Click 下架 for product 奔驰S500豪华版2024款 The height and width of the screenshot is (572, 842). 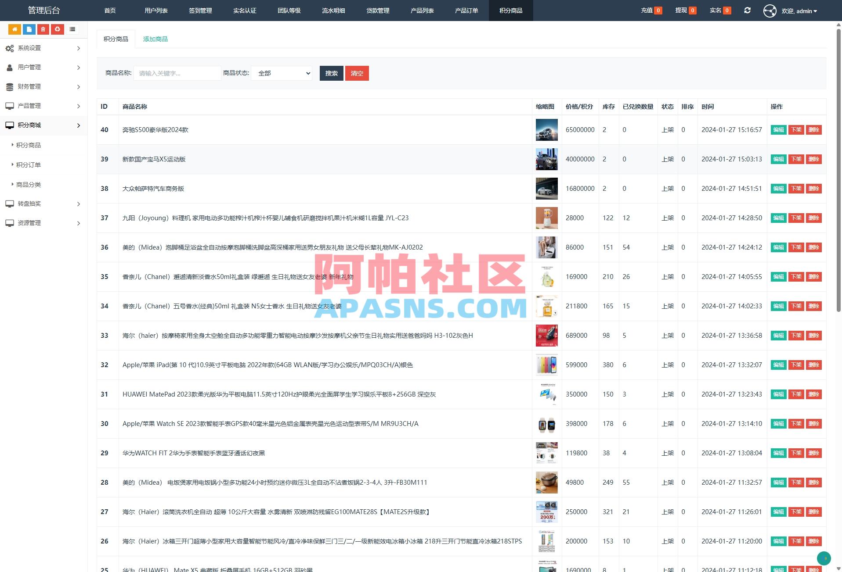point(796,130)
